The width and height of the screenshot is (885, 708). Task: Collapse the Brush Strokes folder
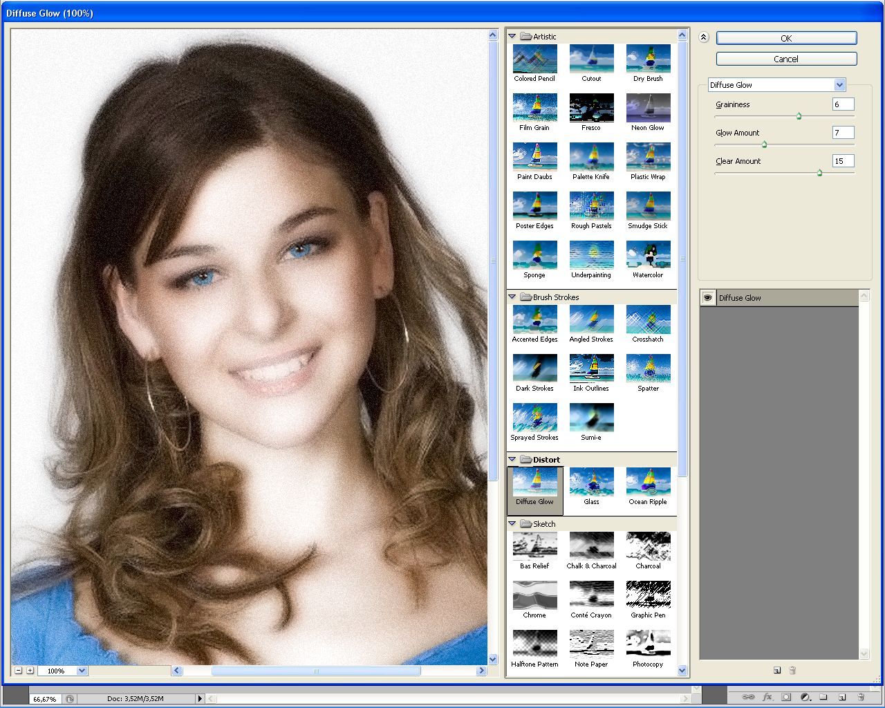[512, 297]
